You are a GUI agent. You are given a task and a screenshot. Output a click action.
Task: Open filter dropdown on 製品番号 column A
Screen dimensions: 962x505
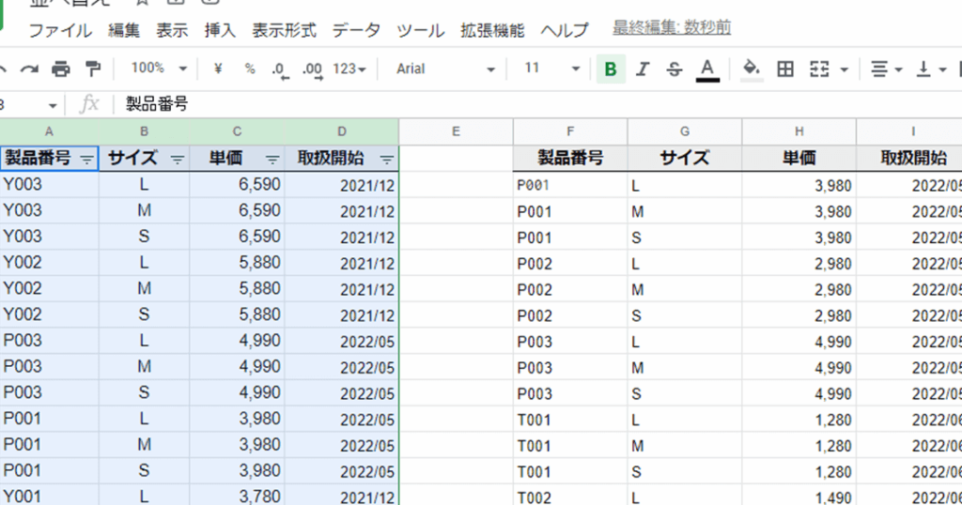[x=86, y=160]
